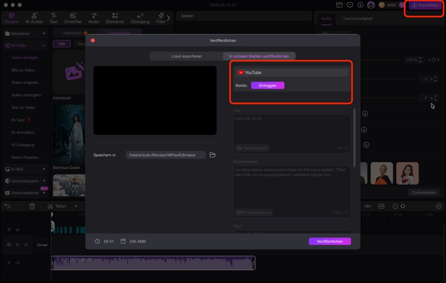Viewport: 446px width, 283px height.
Task: Toggle visibility eye on the Cover video track
Action: point(18,245)
